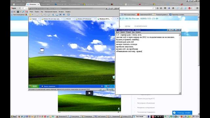
Task: Click Регулярное обновление link
Action: [146, 103]
